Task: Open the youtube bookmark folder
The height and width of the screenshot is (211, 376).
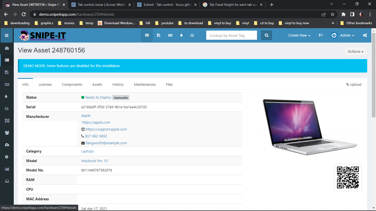Action: pyautogui.click(x=164, y=23)
